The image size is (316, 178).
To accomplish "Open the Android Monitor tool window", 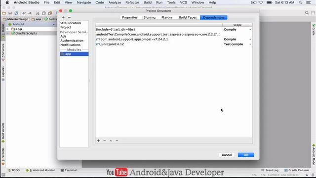I will point(40,170).
